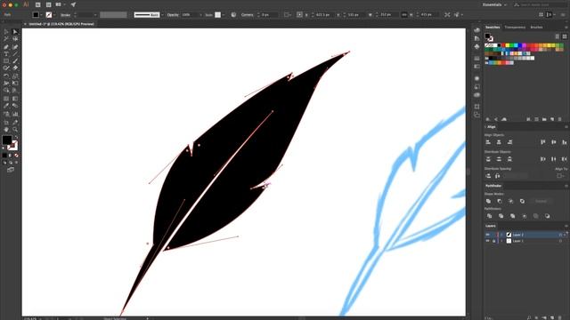Click Horizontal Align Left in Align panel
The width and height of the screenshot is (570, 320).
pyautogui.click(x=488, y=142)
